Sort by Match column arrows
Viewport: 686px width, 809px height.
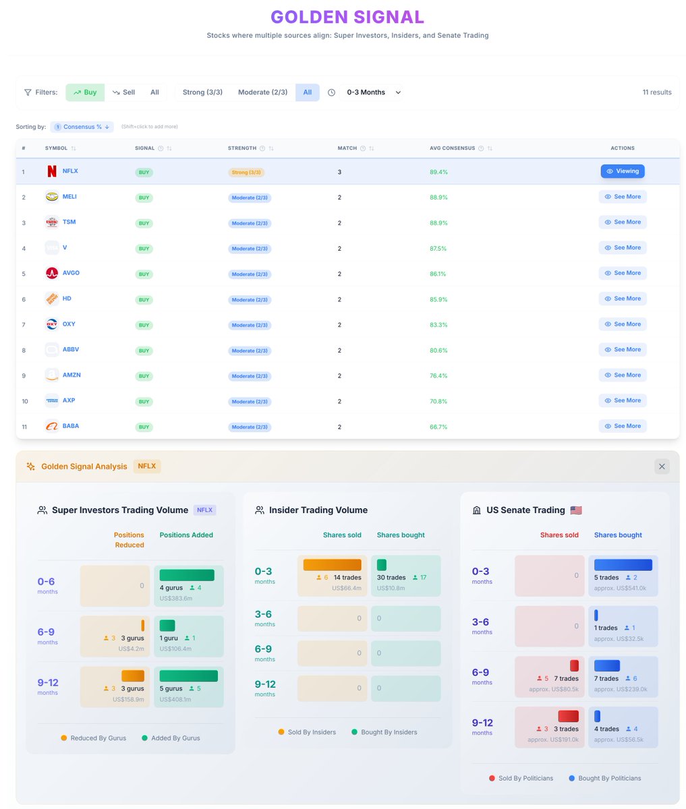point(372,148)
